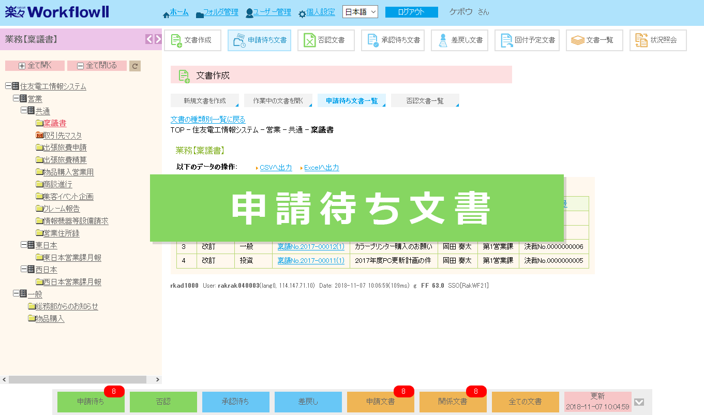Image resolution: width=704 pixels, height=415 pixels.
Task: Click the ログアウト button
Action: point(411,12)
